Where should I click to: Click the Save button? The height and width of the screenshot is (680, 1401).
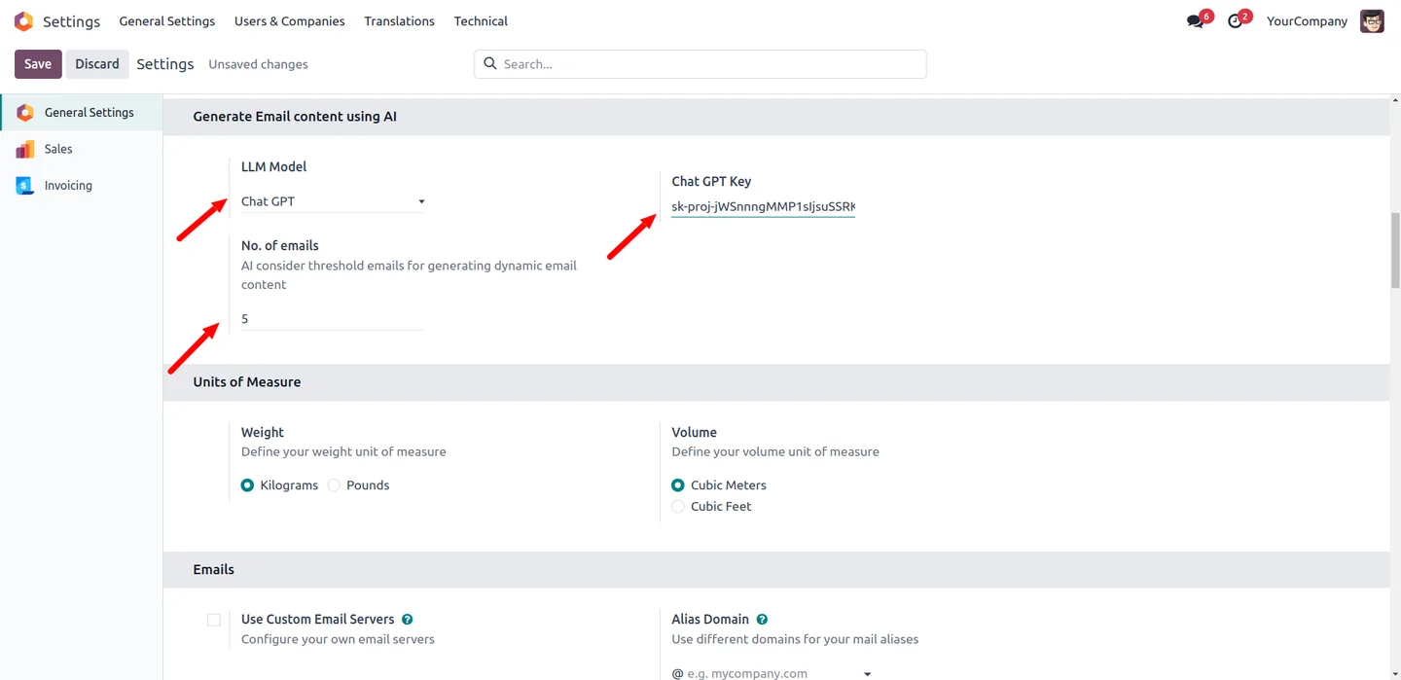(38, 64)
